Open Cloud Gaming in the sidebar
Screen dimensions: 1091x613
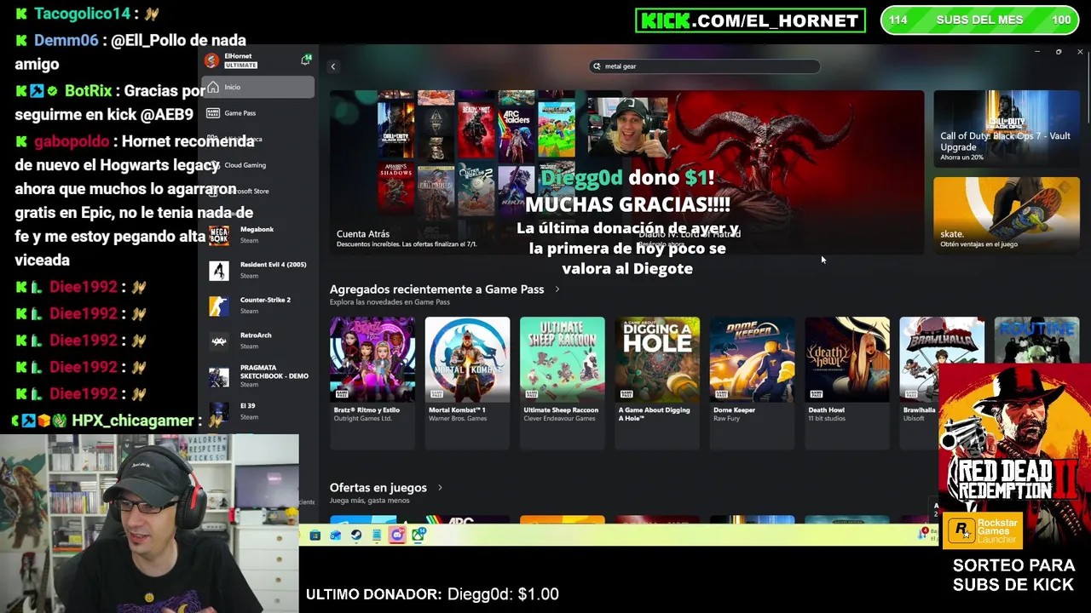pyautogui.click(x=257, y=165)
